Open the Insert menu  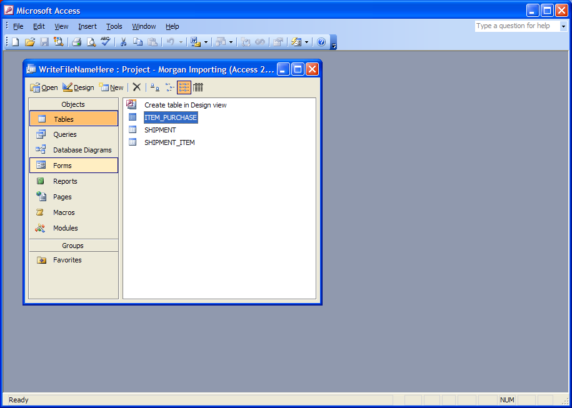(x=88, y=26)
